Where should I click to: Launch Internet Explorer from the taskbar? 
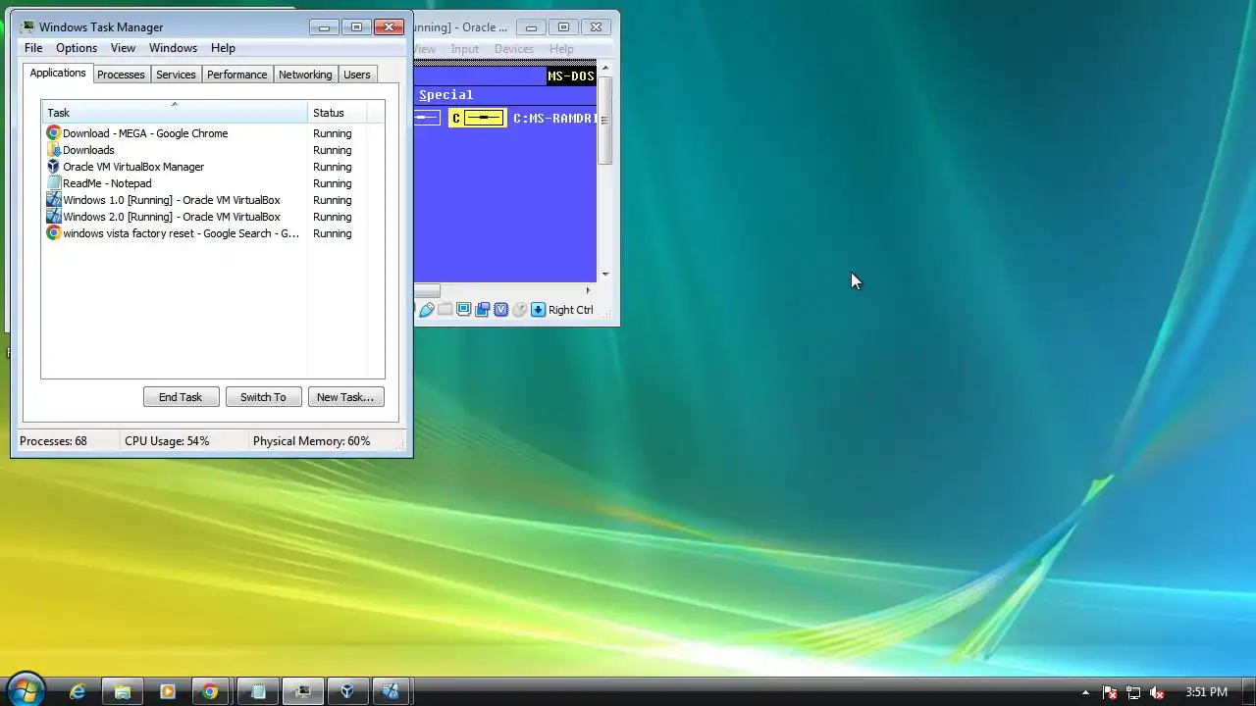(x=78, y=691)
